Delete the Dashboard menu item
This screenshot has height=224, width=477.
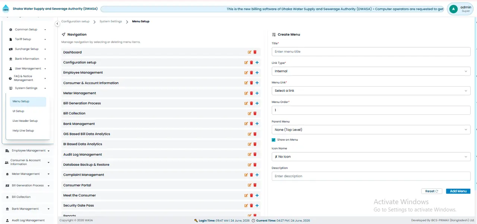(x=255, y=52)
